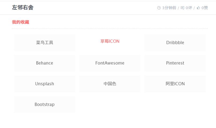
Task: Click the 左邻右舍 post title
Action: pyautogui.click(x=23, y=8)
